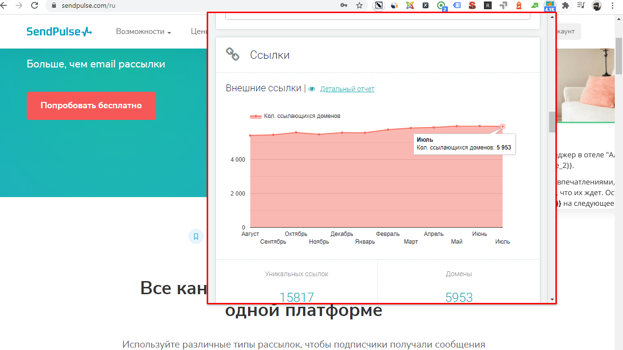
Task: Open the media control playlist icon
Action: [581, 6]
